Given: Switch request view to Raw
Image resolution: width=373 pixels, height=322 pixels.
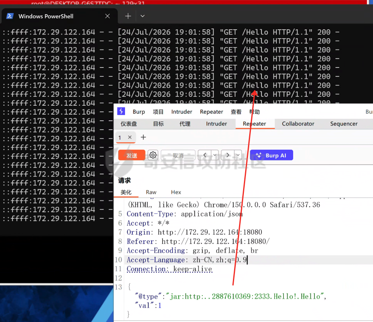Looking at the screenshot, I should point(151,192).
